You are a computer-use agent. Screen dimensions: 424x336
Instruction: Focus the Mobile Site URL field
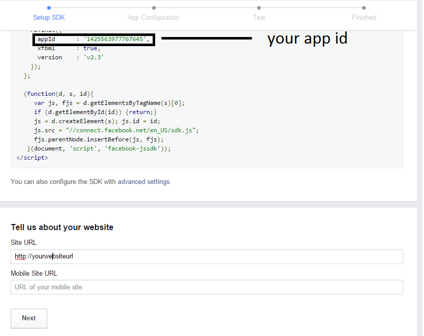207,287
